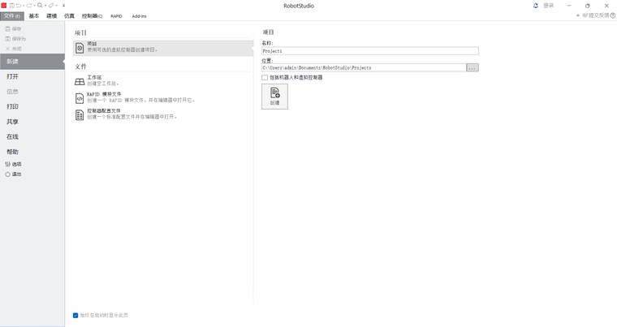Click the 名称 field containing Project1
Image resolution: width=617 pixels, height=327 pixels.
click(370, 51)
